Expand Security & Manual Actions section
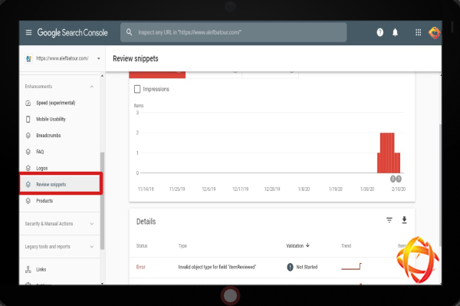 (x=59, y=224)
